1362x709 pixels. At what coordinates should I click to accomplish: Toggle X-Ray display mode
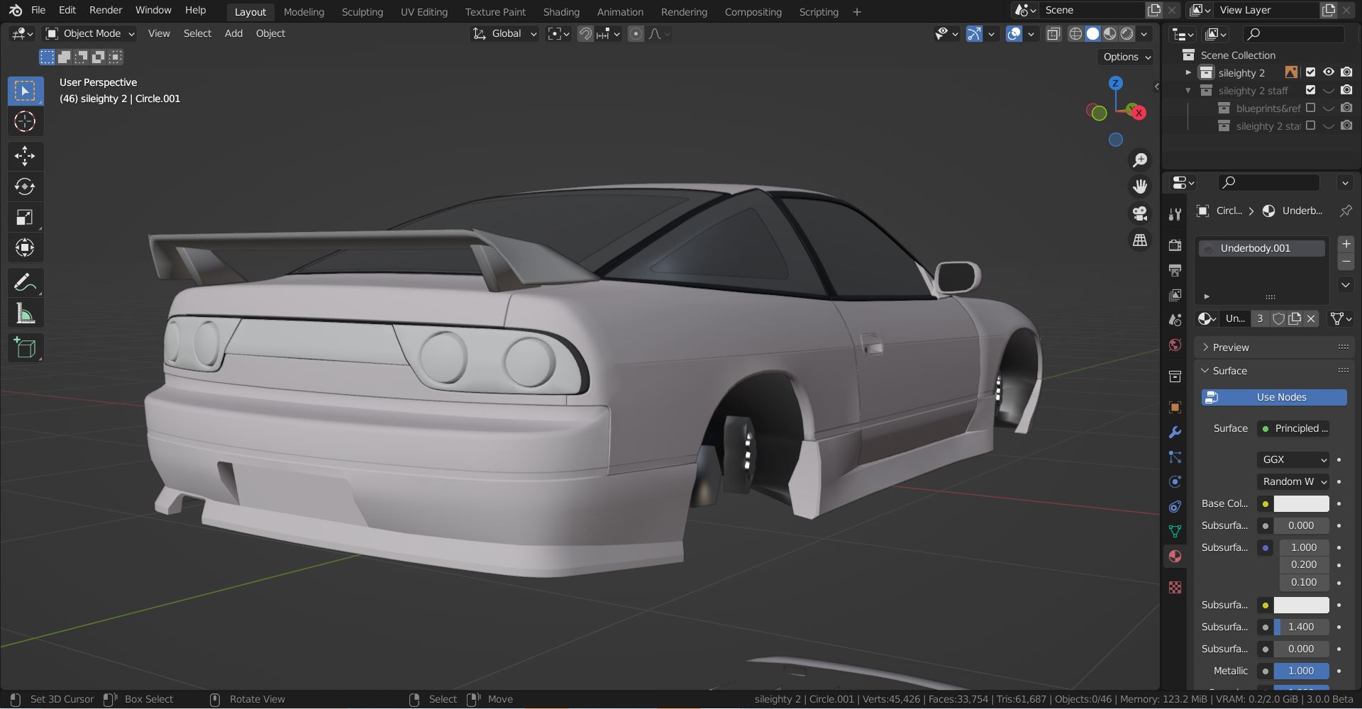[x=1053, y=33]
